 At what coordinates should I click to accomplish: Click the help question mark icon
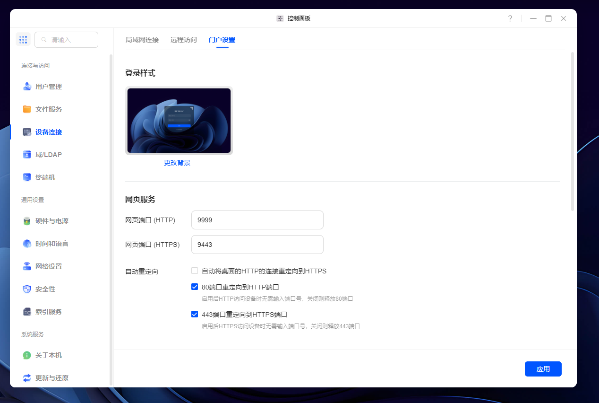(x=510, y=18)
